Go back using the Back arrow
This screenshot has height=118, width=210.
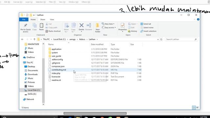point(22,39)
